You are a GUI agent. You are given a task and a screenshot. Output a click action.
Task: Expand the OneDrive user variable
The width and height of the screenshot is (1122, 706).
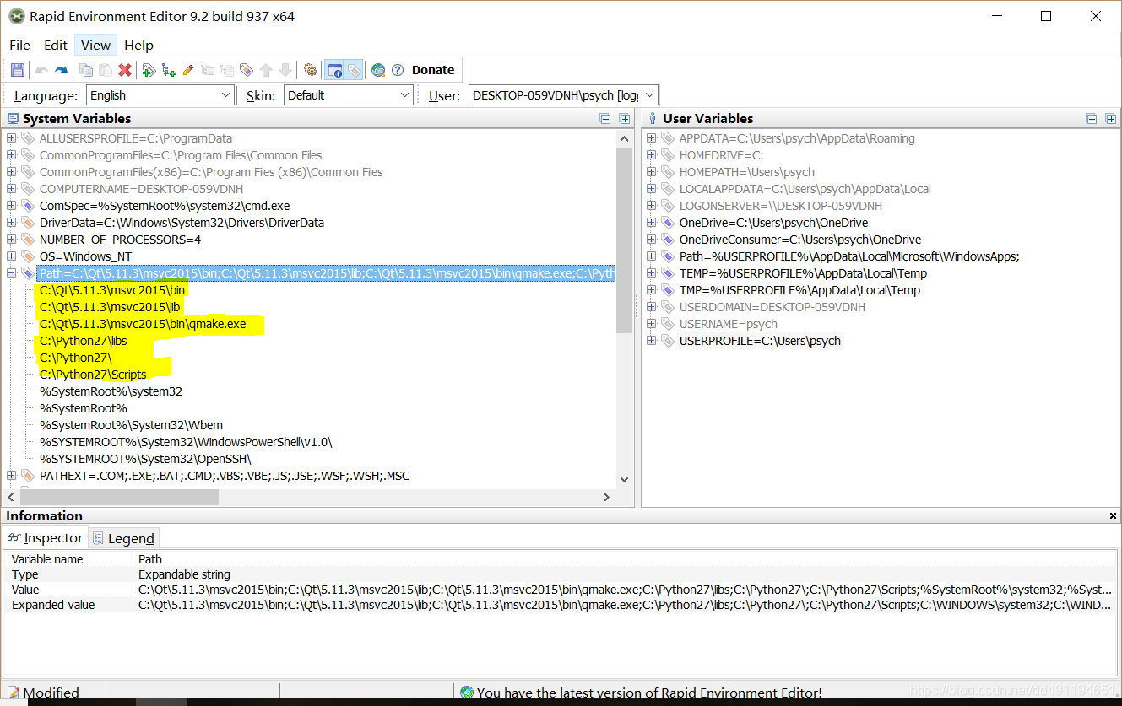[x=651, y=223]
